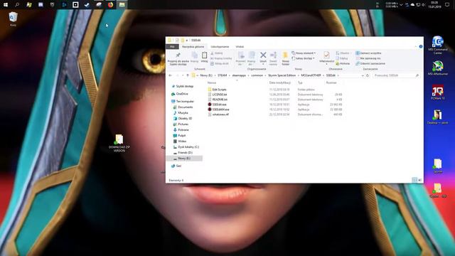Open the Nowy element dropdown
Screen dimensions: 455x256
click(x=304, y=53)
